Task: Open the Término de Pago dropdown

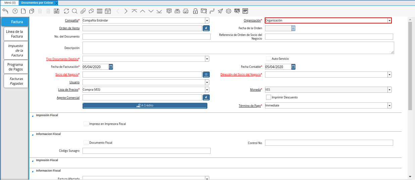Action: [389, 105]
